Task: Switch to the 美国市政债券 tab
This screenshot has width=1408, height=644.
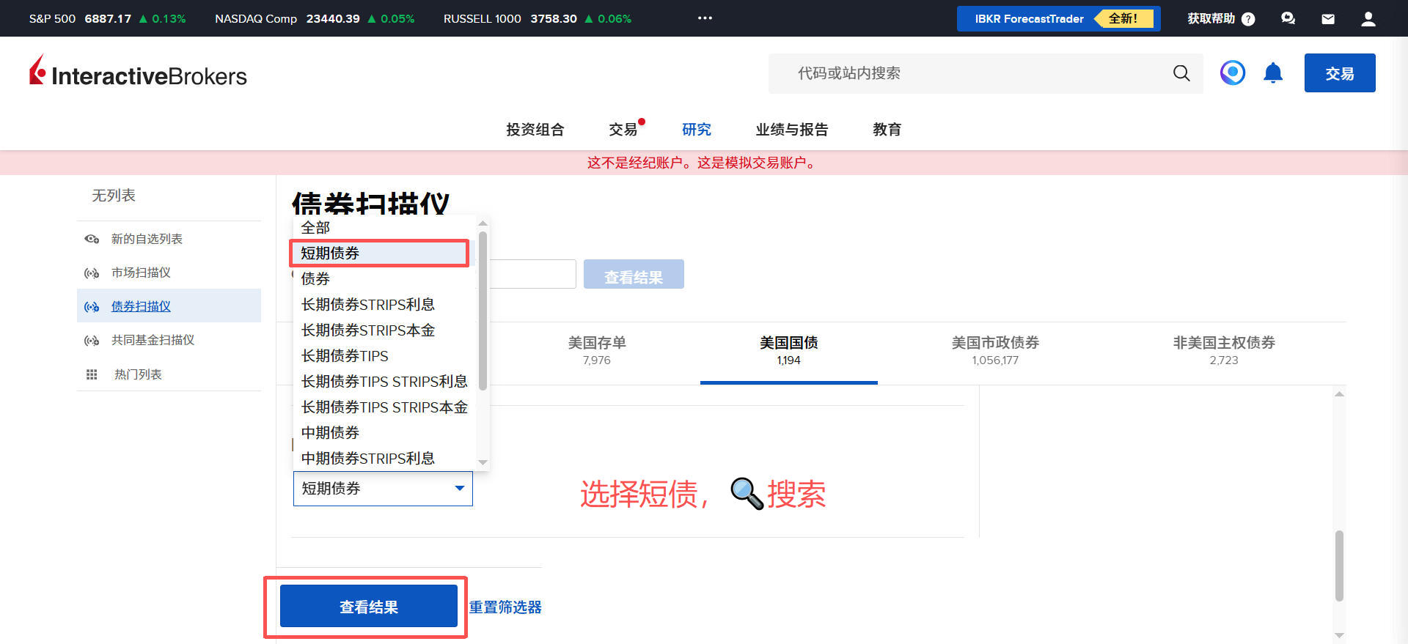Action: click(995, 350)
